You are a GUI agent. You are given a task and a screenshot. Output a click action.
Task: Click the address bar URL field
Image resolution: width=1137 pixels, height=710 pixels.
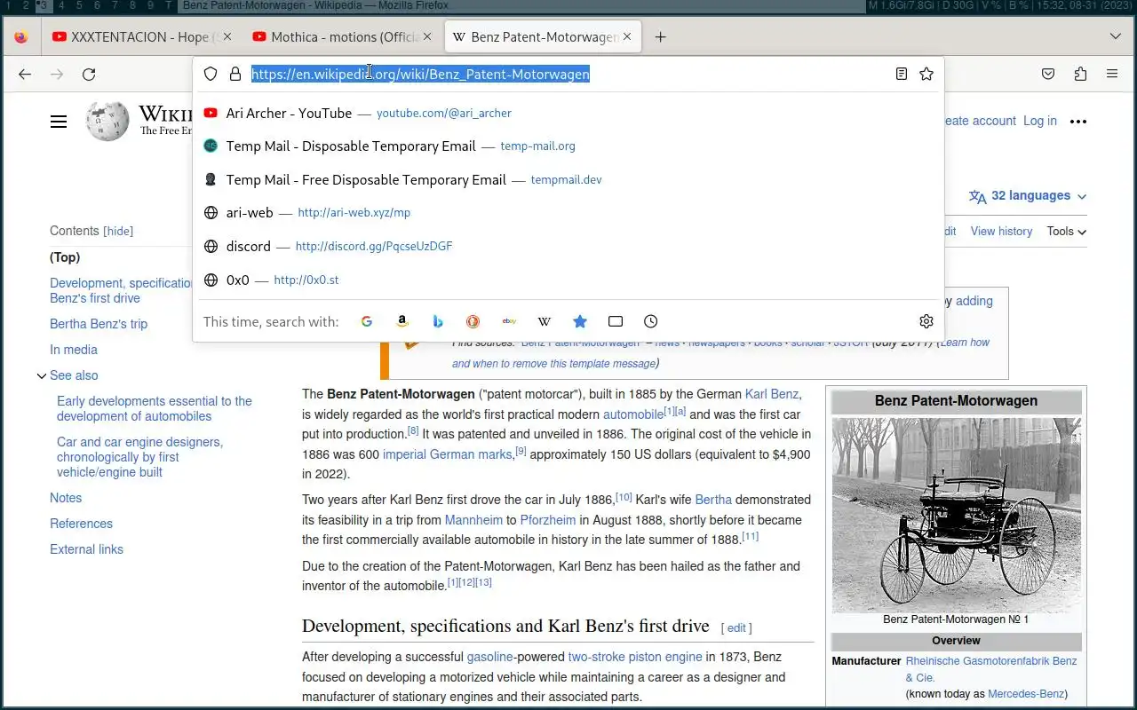point(568,75)
